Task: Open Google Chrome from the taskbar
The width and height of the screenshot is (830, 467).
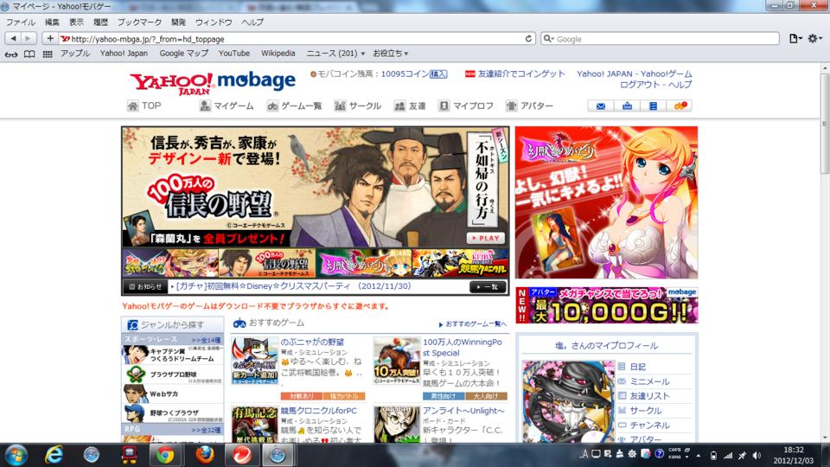Action: pos(164,455)
